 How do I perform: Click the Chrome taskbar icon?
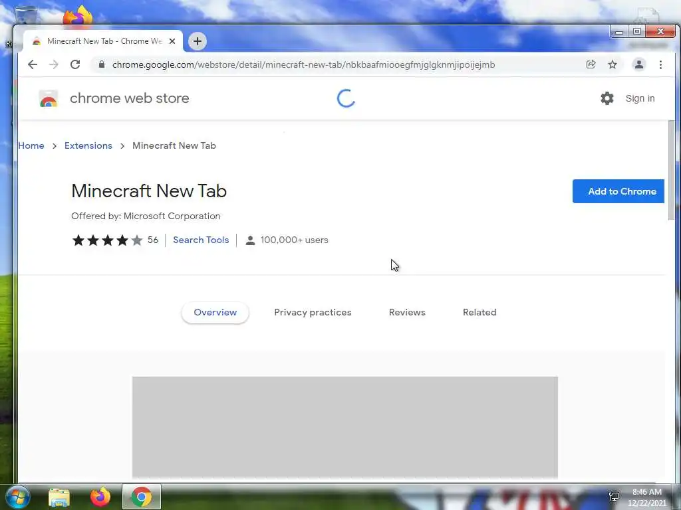tap(141, 497)
